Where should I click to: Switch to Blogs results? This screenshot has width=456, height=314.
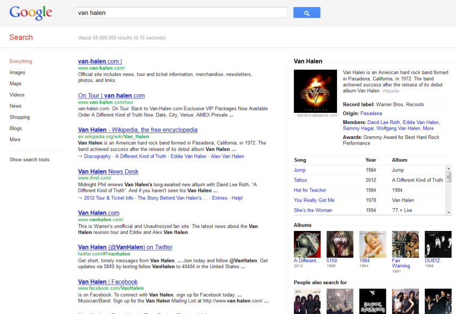15,128
